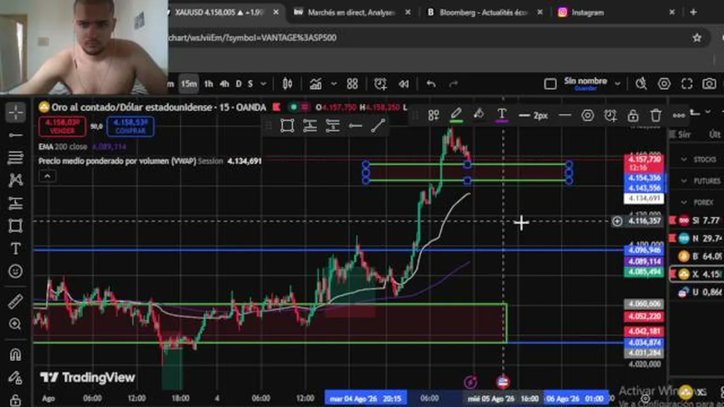Expand the indicators dropdown arrow

point(334,84)
